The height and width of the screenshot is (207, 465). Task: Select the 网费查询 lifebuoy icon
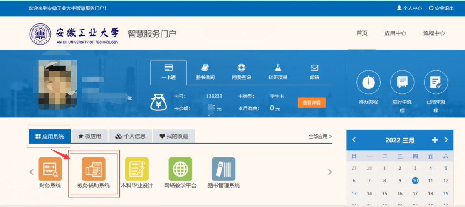coord(242,68)
